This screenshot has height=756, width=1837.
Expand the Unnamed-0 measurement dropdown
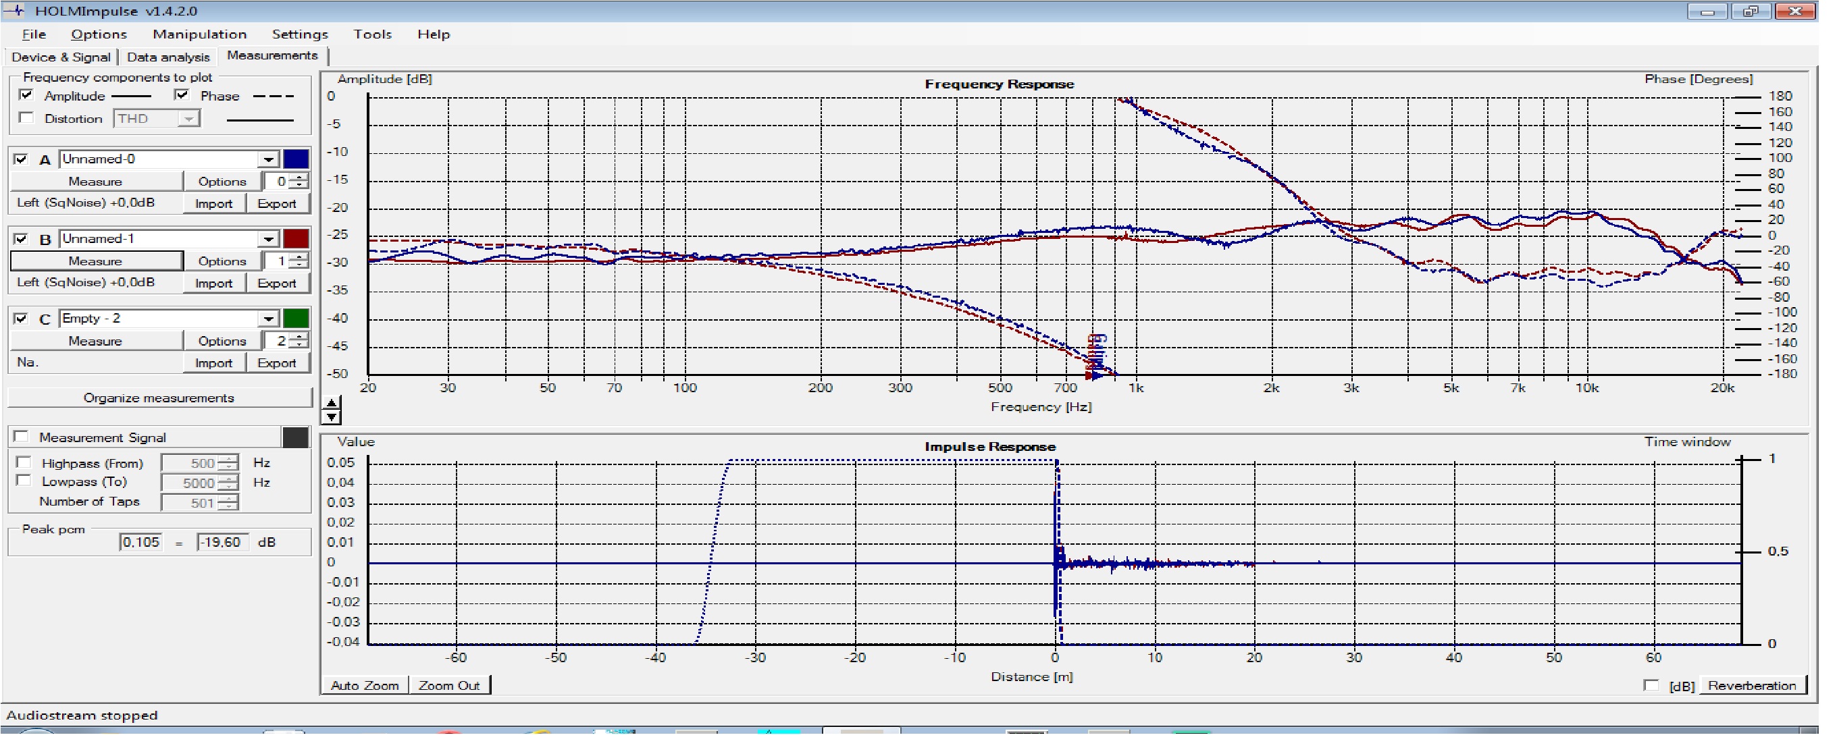[x=268, y=159]
